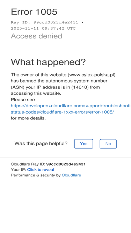This screenshot has width=131, height=233.
Task: Click the 2025-11-11 09:37:42 UTC timestamp
Action: click(43, 29)
